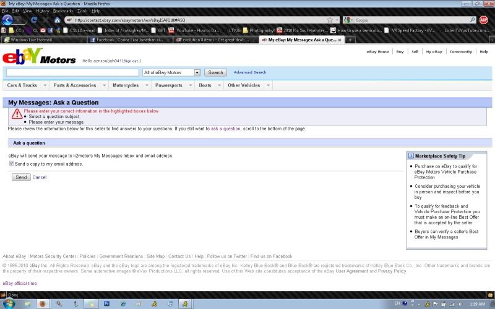Open Firefox from the taskbar
The height and width of the screenshot is (309, 495).
[42, 303]
